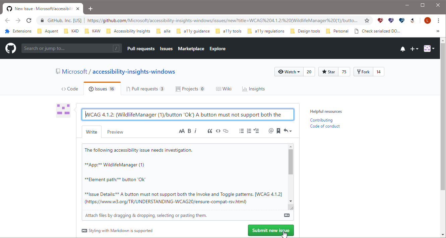The width and height of the screenshot is (446, 238).
Task: Switch to the Wiki tab
Action: point(224,89)
